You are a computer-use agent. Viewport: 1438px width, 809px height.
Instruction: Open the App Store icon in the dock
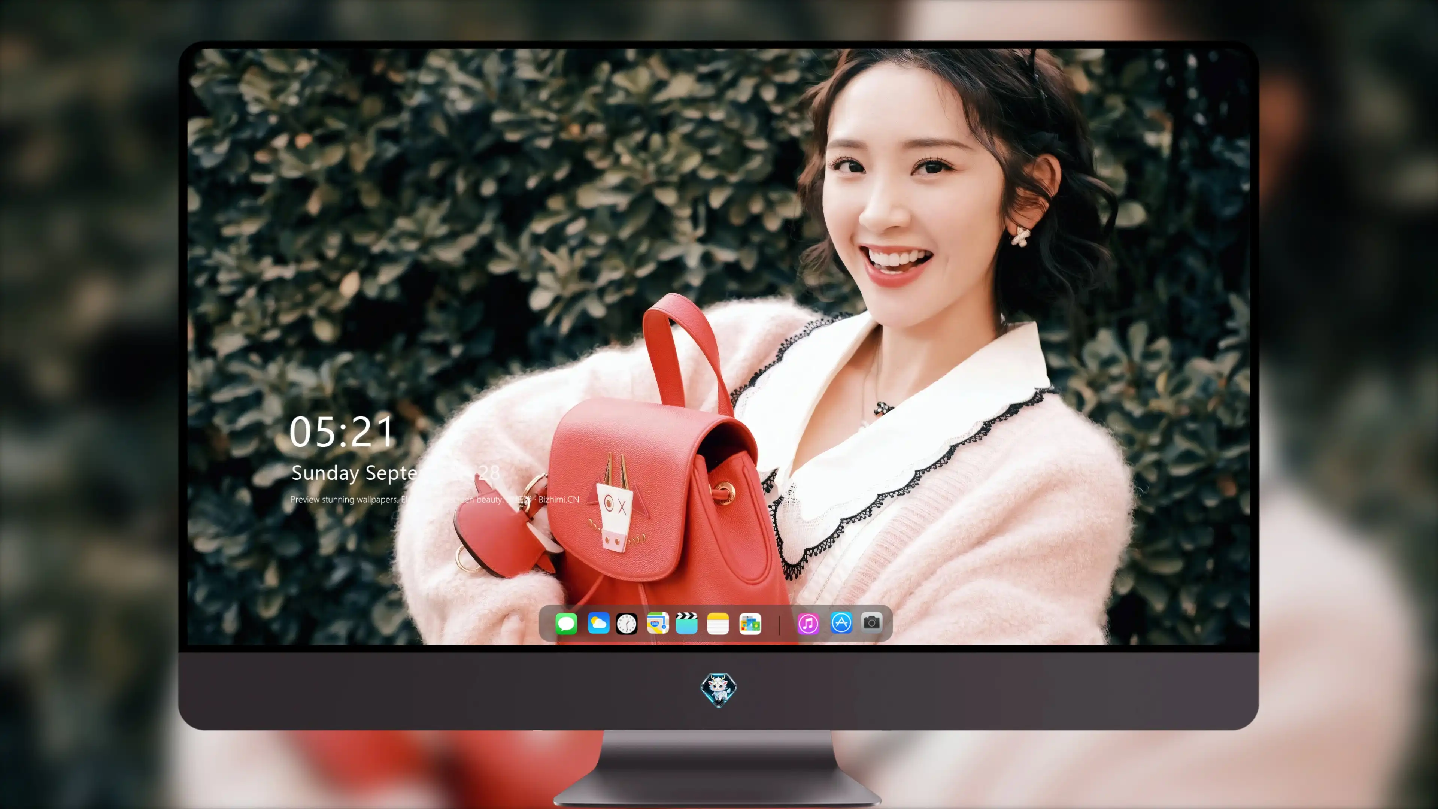[x=841, y=623]
